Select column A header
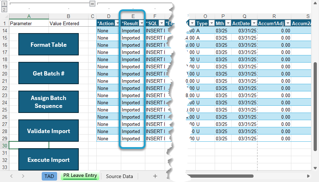Screen dimensions: 319x182 [29, 16]
